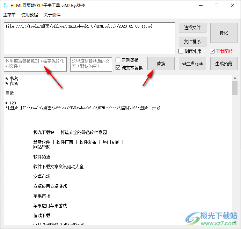Minimize the HTML网页转化电子书工具 window
Viewport: 241px width, 229px height.
click(201, 5)
